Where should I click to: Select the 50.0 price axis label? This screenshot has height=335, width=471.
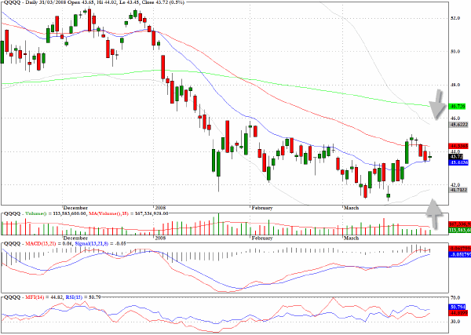click(455, 51)
